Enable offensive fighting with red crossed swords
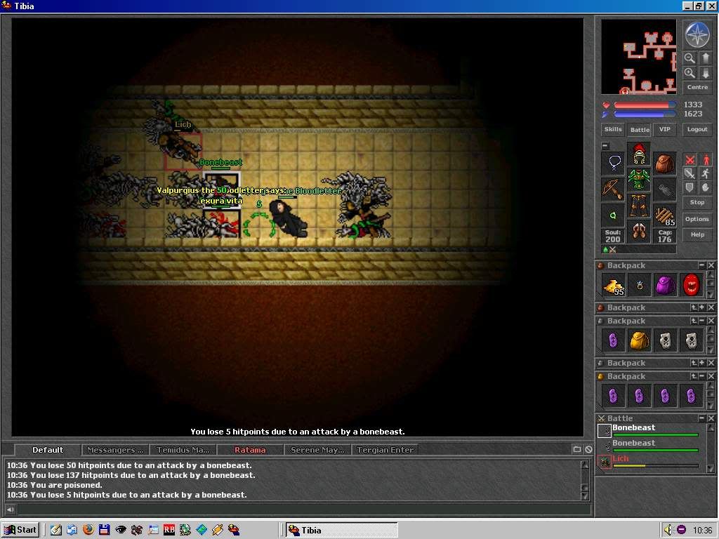Image resolution: width=719 pixels, height=539 pixels. [x=690, y=159]
